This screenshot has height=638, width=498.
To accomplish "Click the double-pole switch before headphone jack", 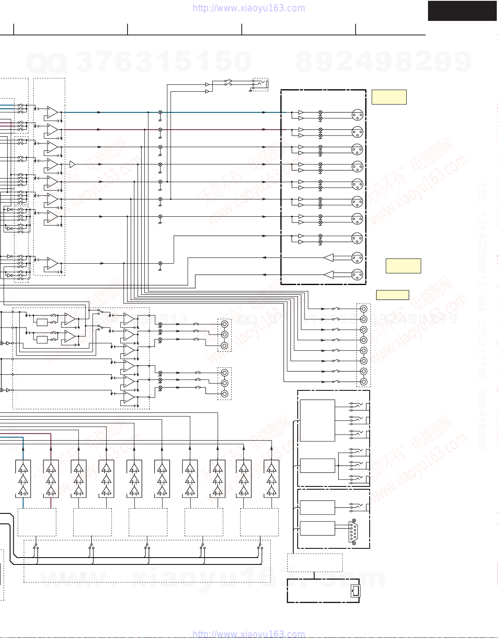I will [x=228, y=83].
